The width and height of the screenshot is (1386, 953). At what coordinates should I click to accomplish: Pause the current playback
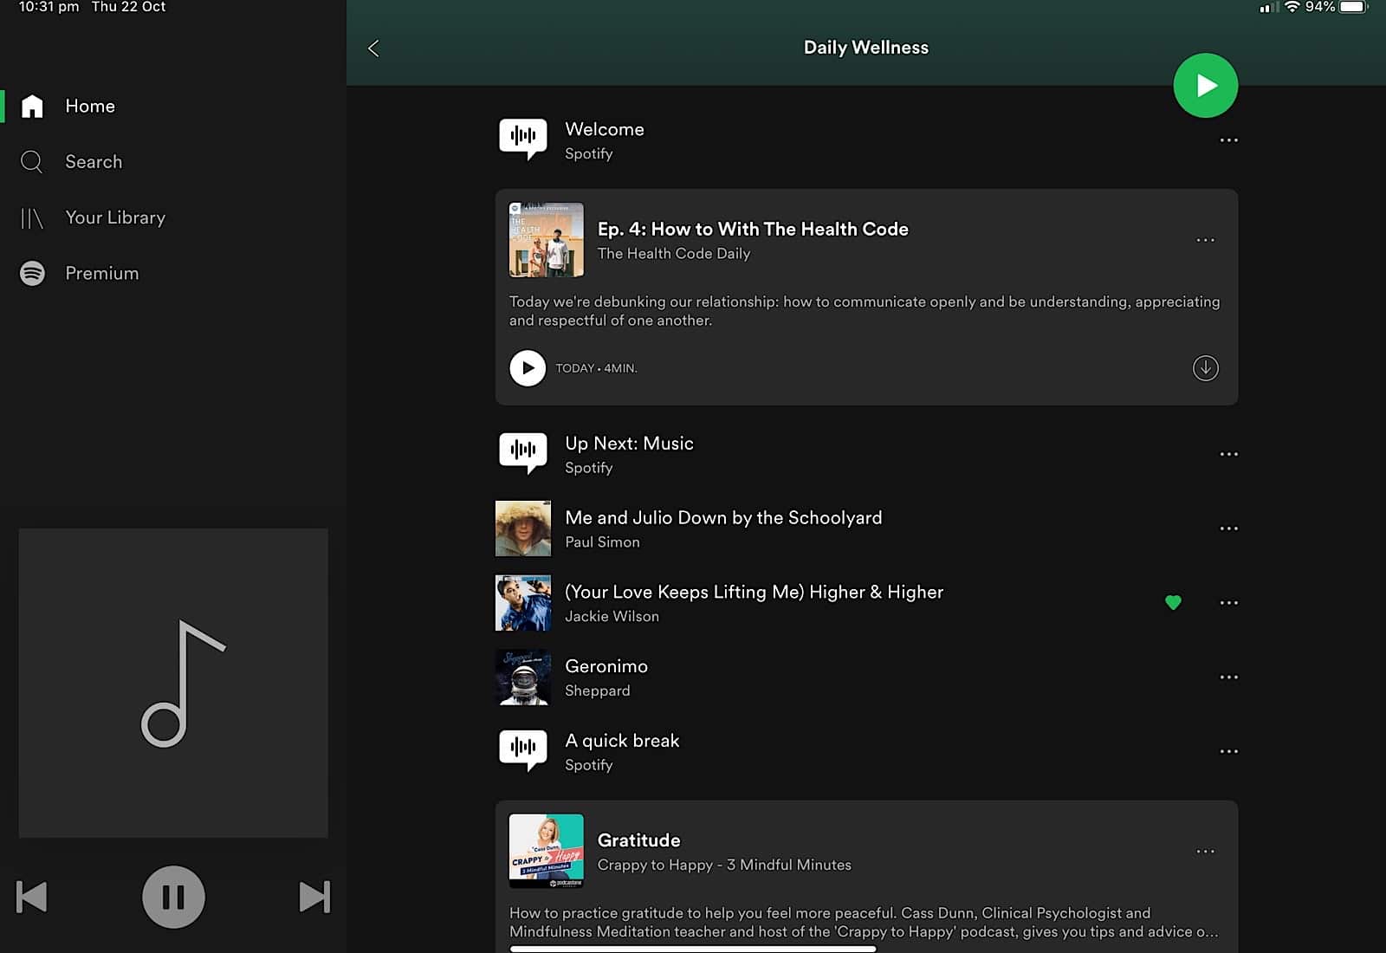coord(173,897)
